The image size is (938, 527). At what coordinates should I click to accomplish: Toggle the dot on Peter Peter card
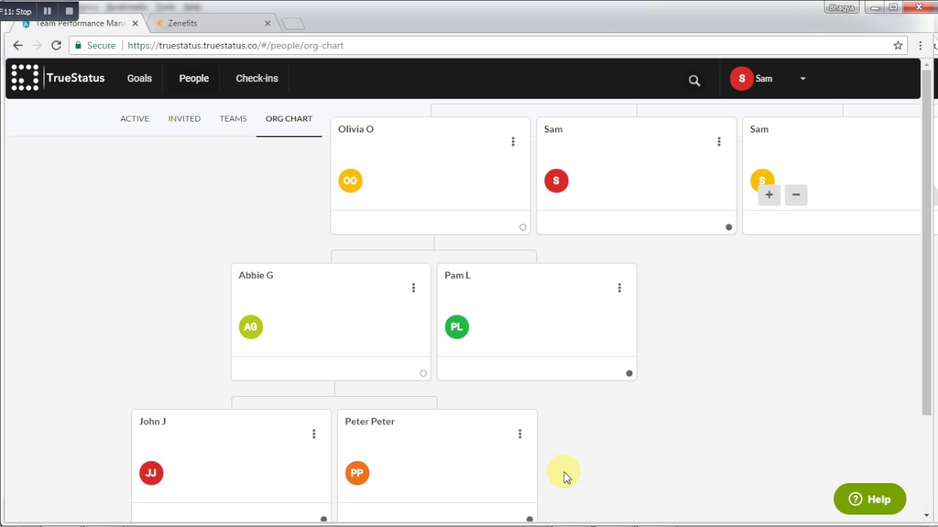pos(530,519)
